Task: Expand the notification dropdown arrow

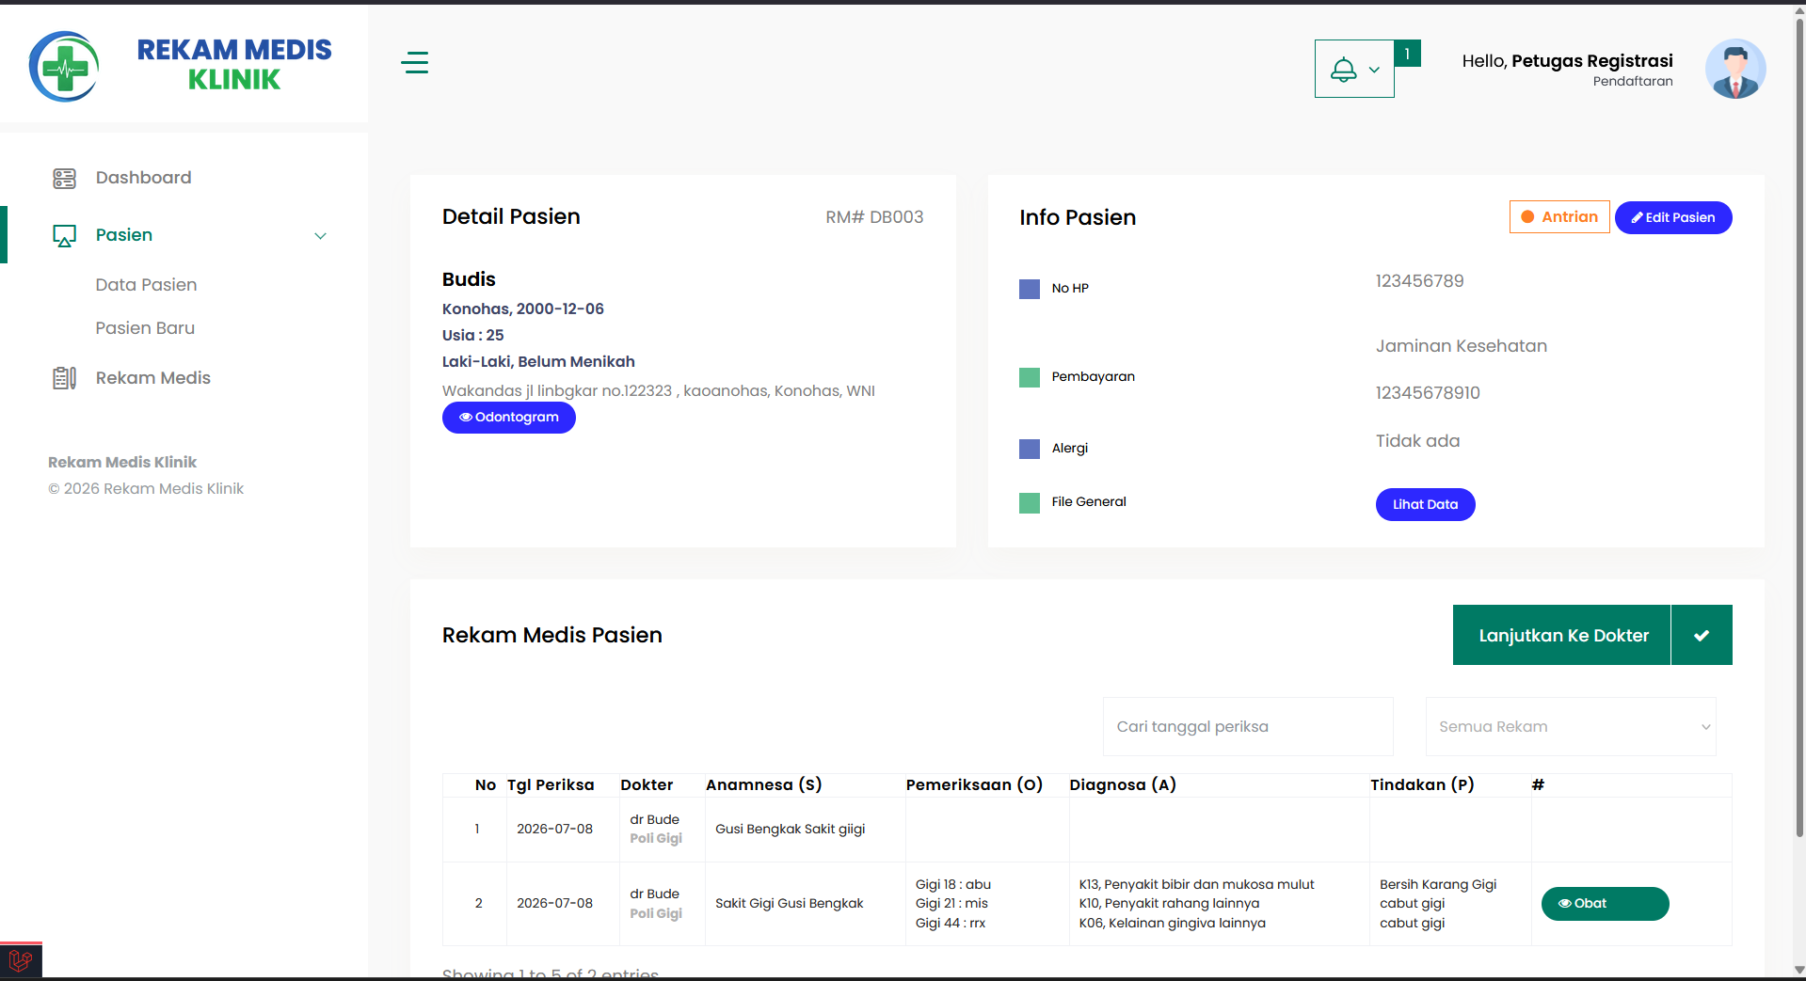Action: click(1374, 70)
